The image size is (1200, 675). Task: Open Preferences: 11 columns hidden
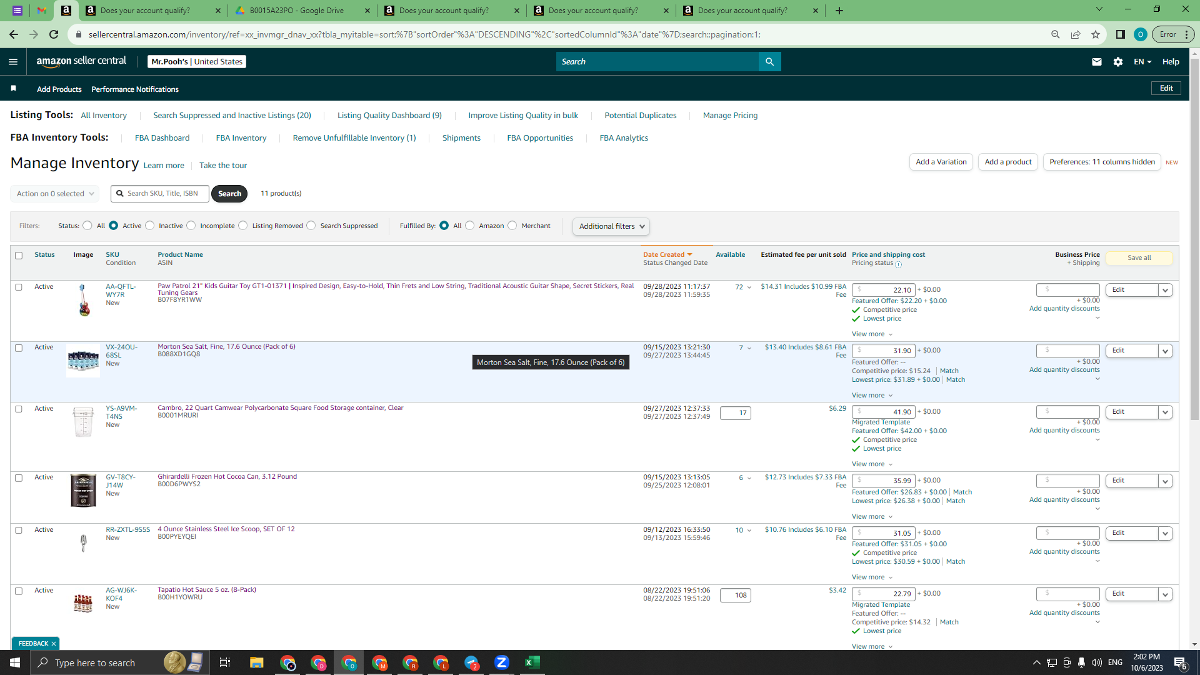click(1102, 162)
